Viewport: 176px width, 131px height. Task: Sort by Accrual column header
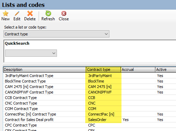pyautogui.click(x=138, y=69)
